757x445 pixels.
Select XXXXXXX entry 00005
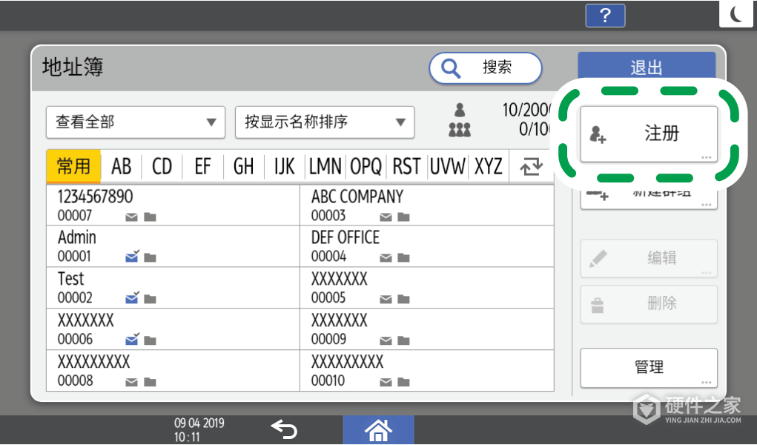click(x=427, y=288)
